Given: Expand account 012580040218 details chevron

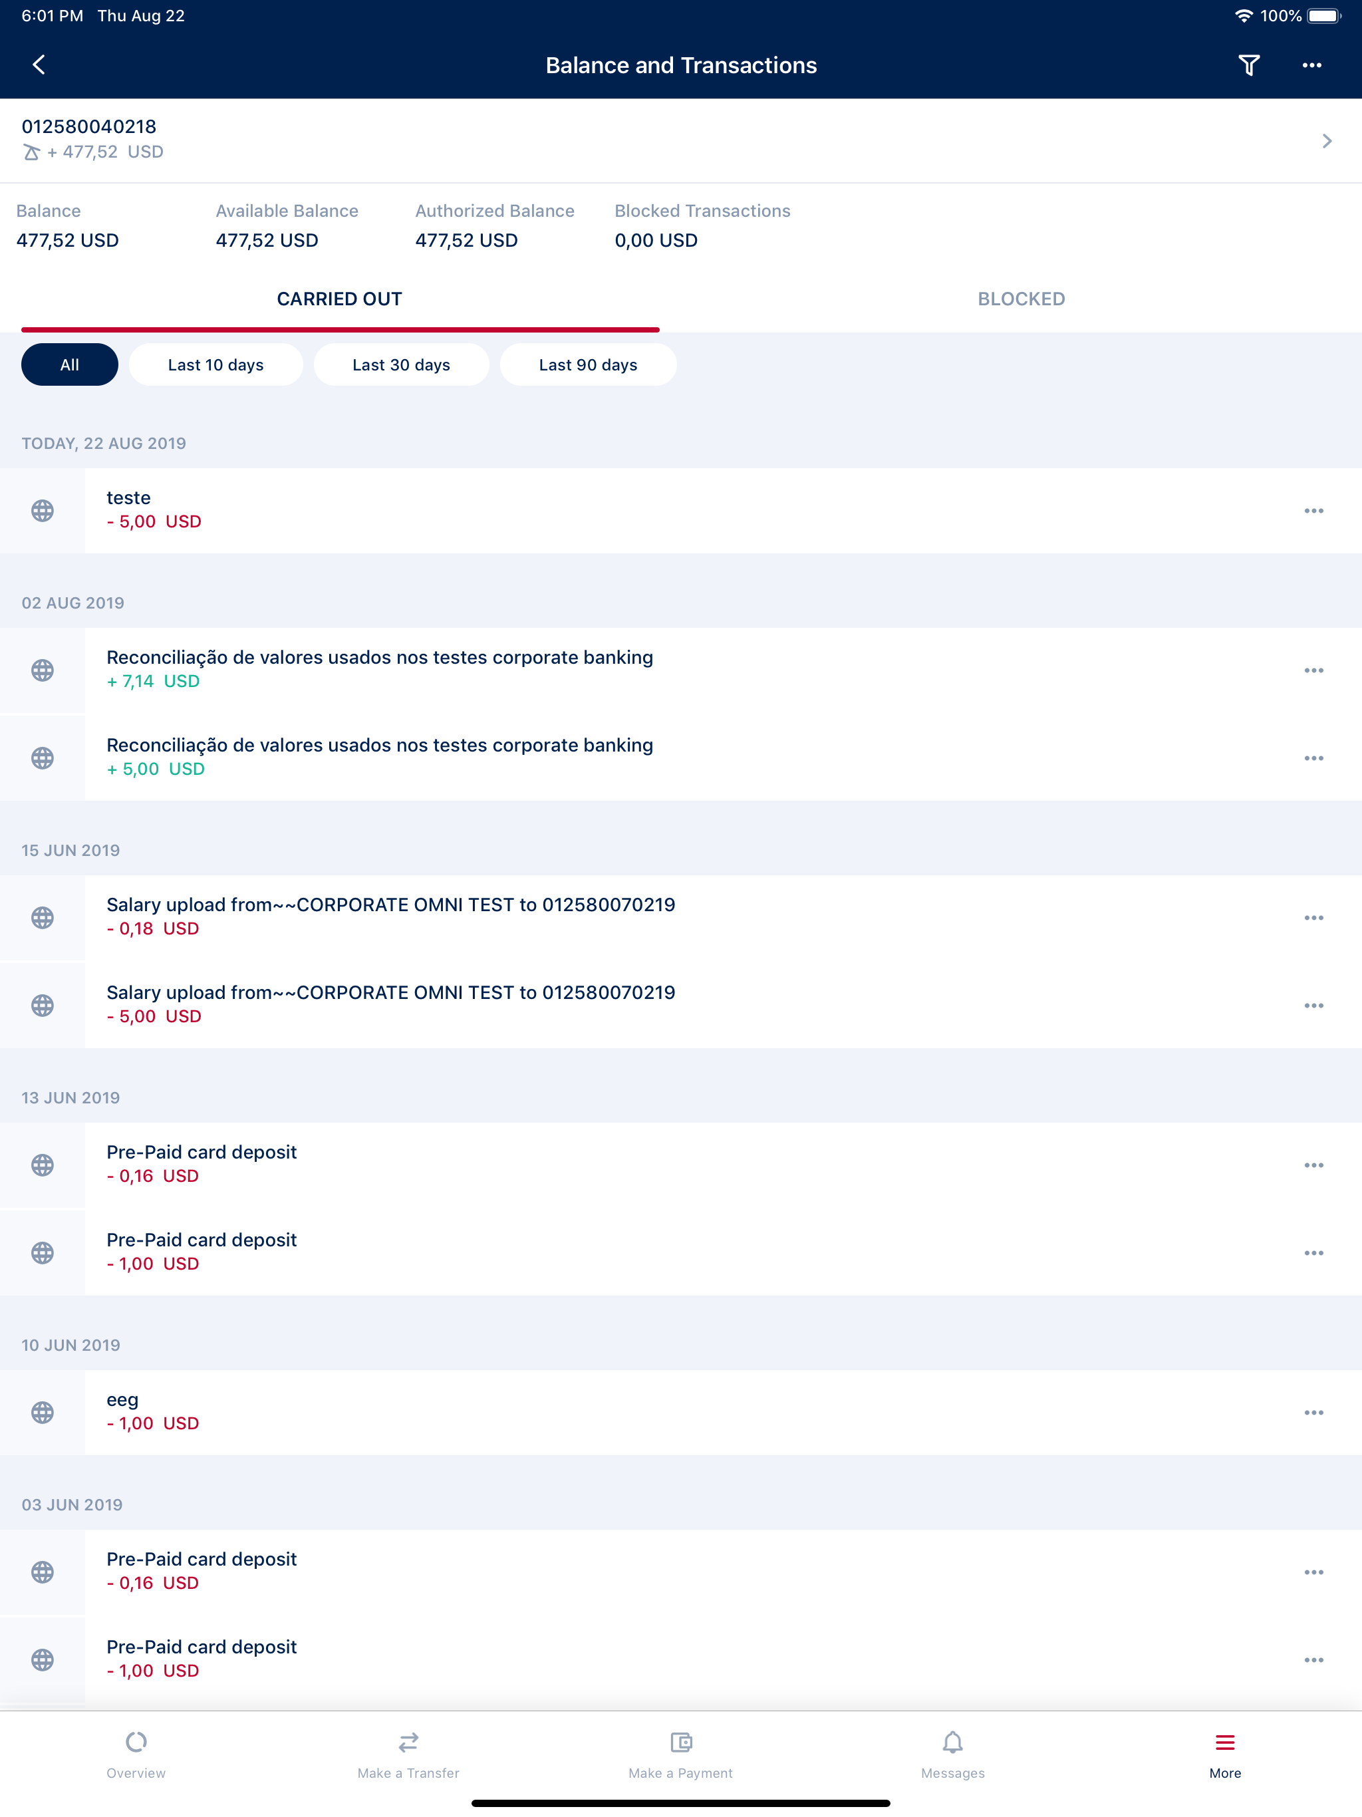Looking at the screenshot, I should [1327, 141].
